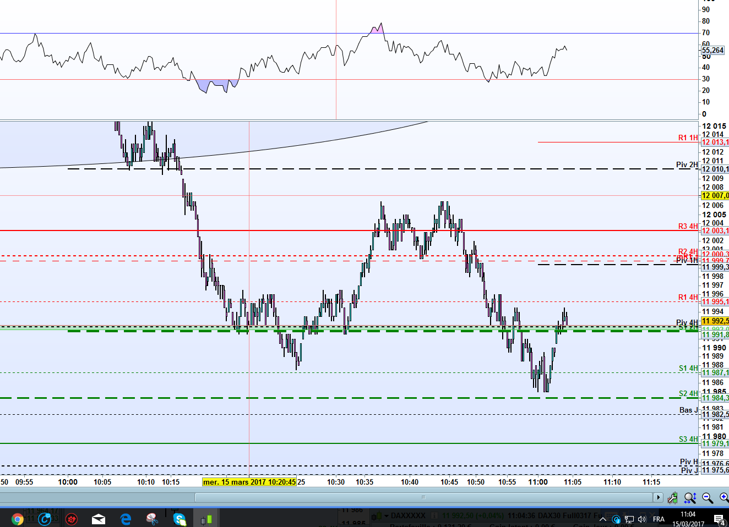Select the yellow 12 007,0 price label
Viewport: 729px width, 527px height.
click(x=715, y=196)
